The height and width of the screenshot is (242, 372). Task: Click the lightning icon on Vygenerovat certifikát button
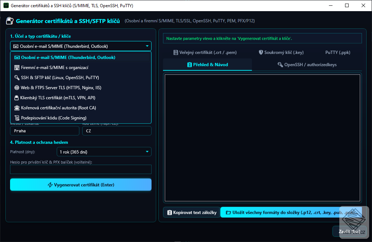(x=50, y=185)
